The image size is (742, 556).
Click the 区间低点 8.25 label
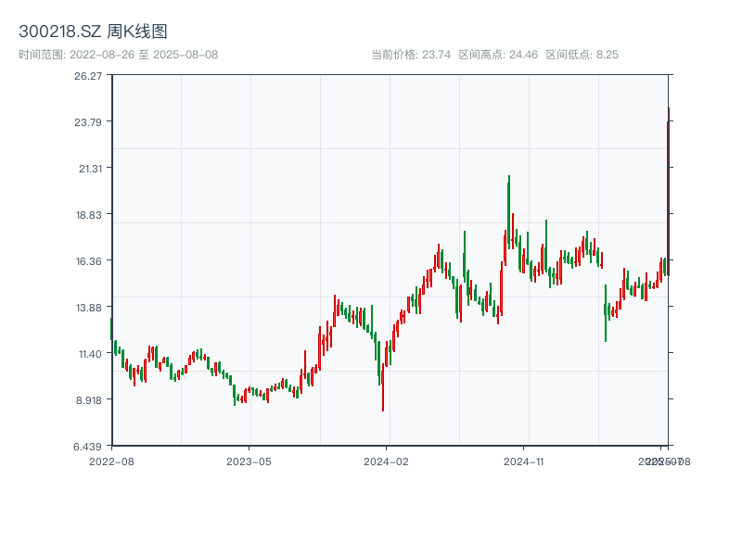(582, 55)
